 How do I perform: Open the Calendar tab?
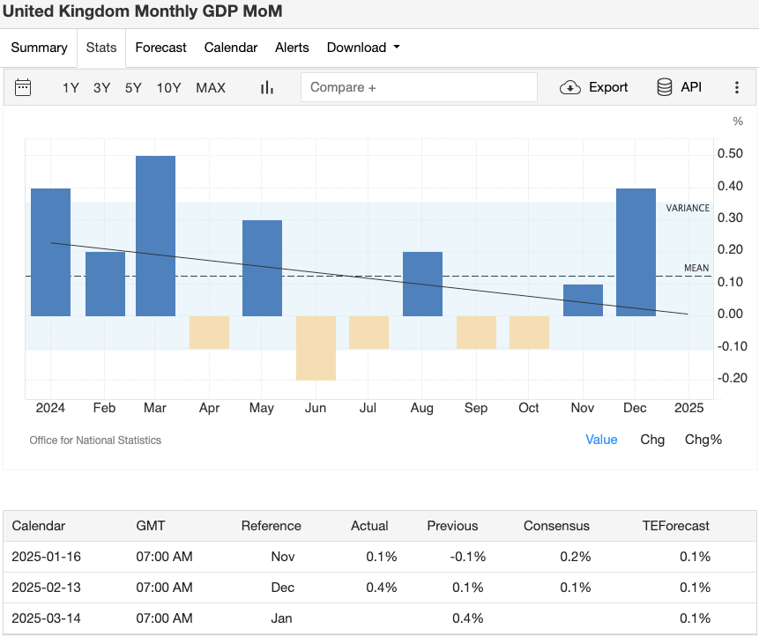coord(231,48)
